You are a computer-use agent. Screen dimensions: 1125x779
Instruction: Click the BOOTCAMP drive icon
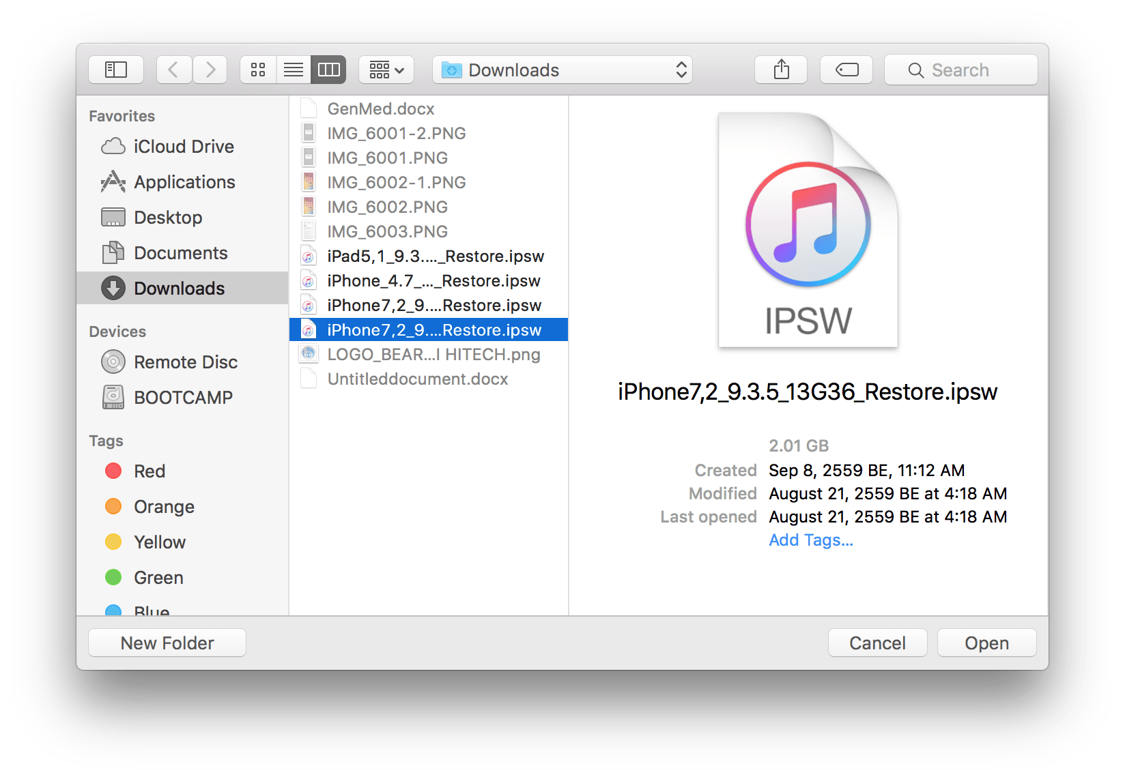click(113, 397)
